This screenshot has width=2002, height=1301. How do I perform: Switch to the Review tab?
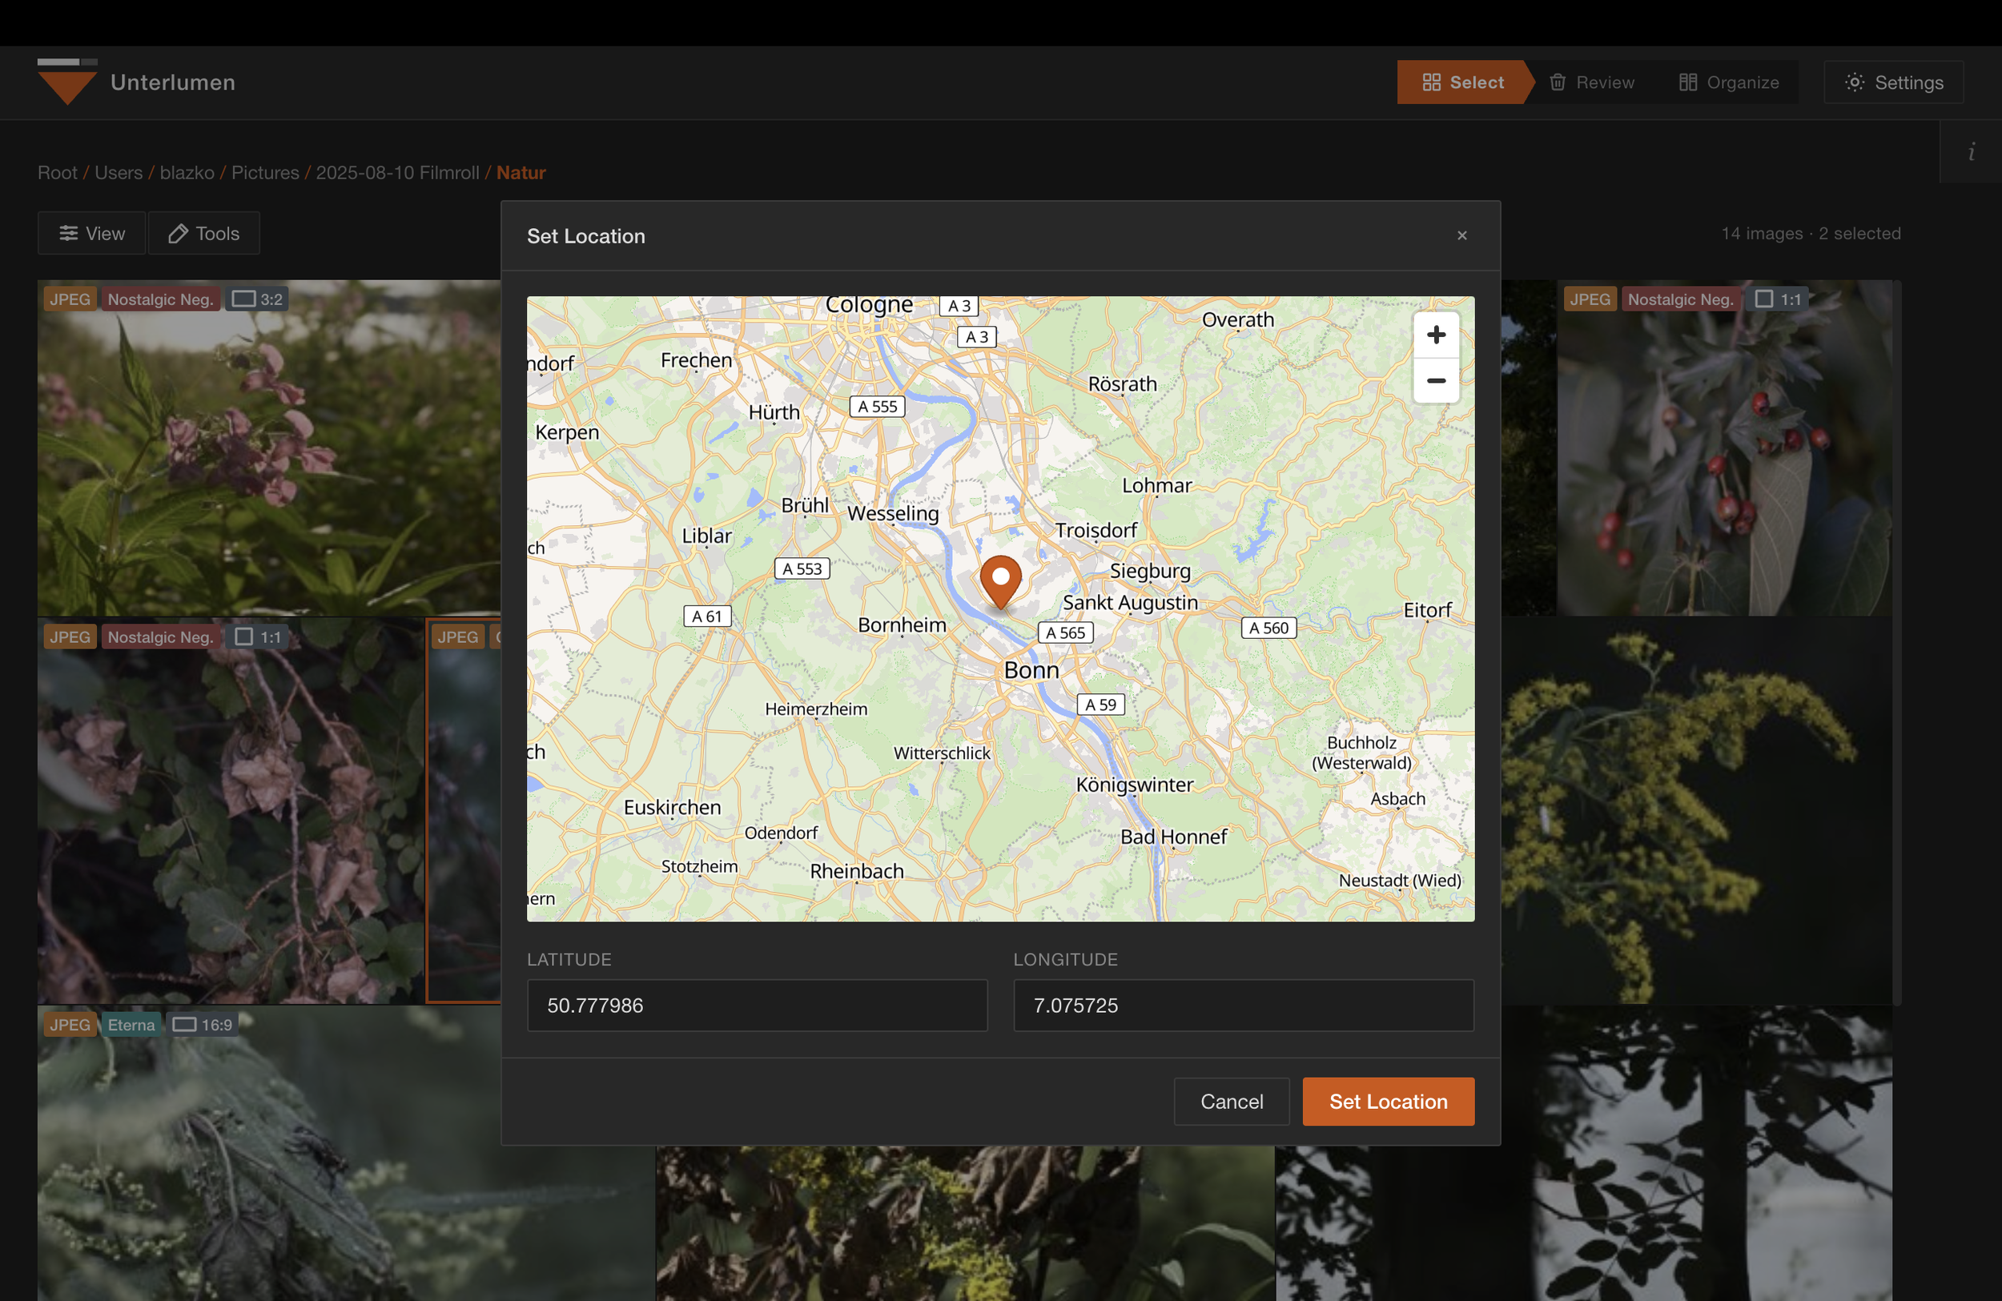coord(1606,82)
